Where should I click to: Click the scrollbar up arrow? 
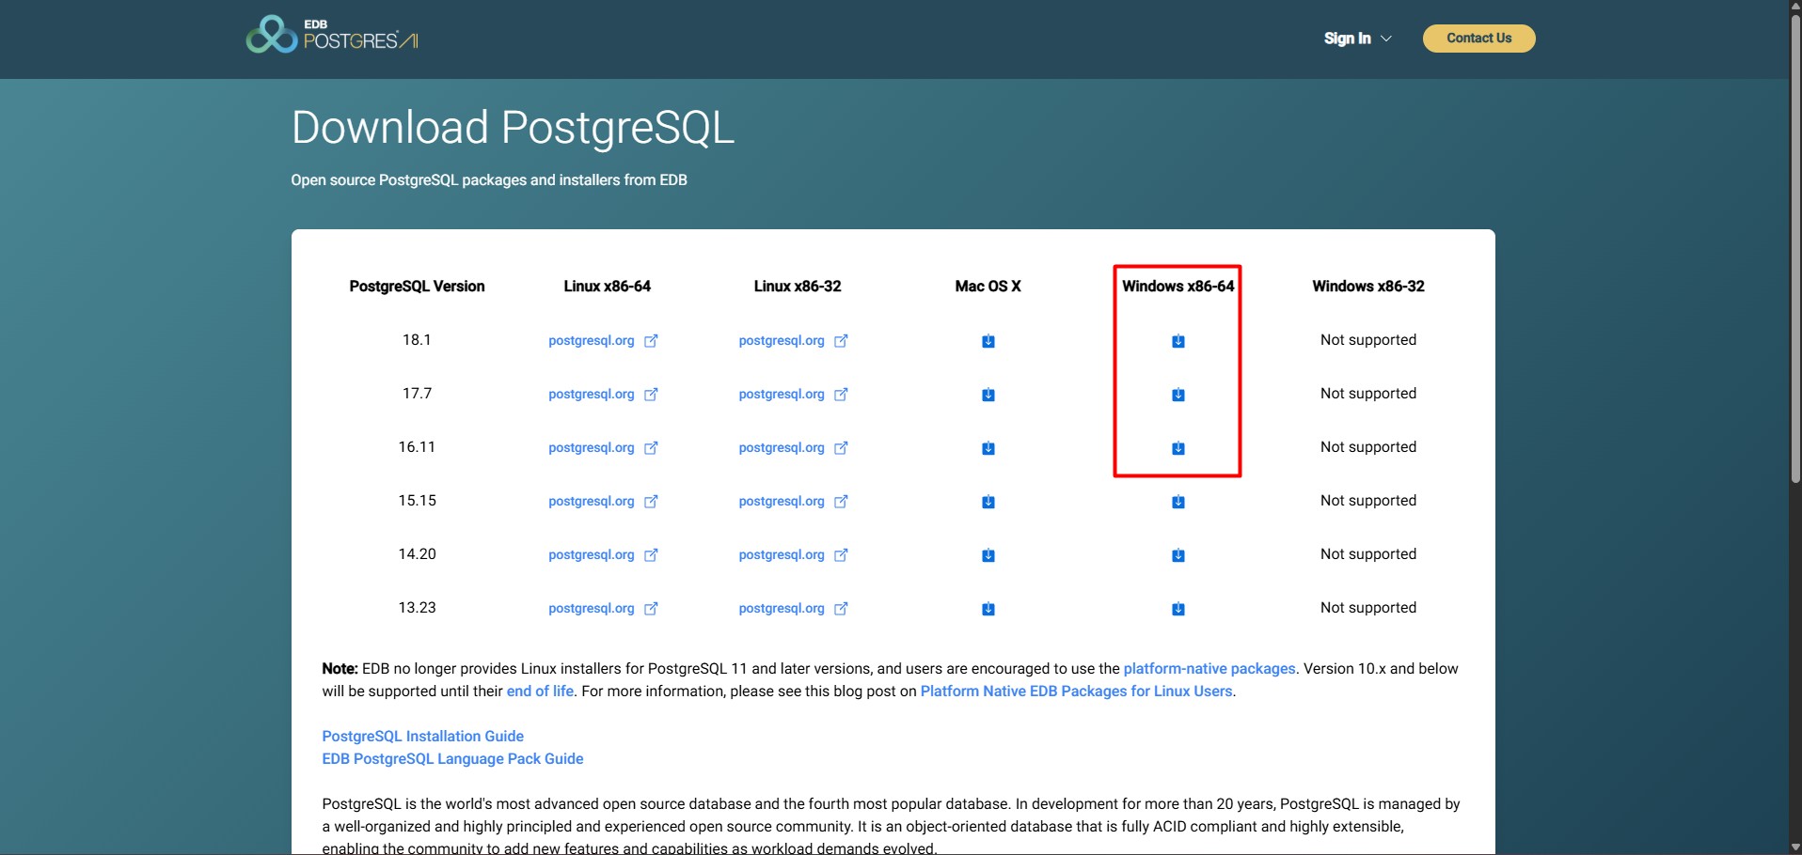coord(1795,7)
